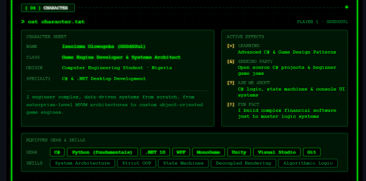
Task: Click 'Open source C# projects & beginner game jams'
Action: click(x=287, y=70)
